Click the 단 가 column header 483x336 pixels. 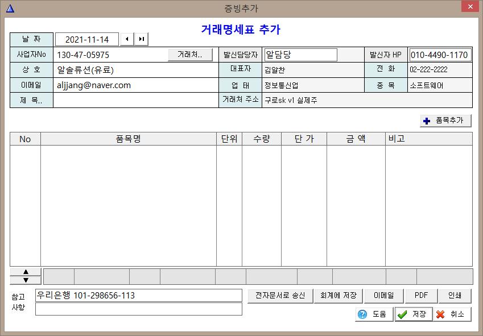click(304, 139)
